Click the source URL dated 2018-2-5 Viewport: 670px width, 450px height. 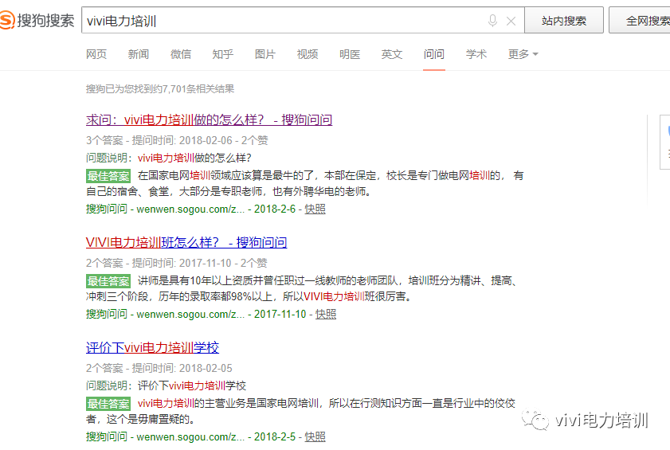click(x=190, y=436)
